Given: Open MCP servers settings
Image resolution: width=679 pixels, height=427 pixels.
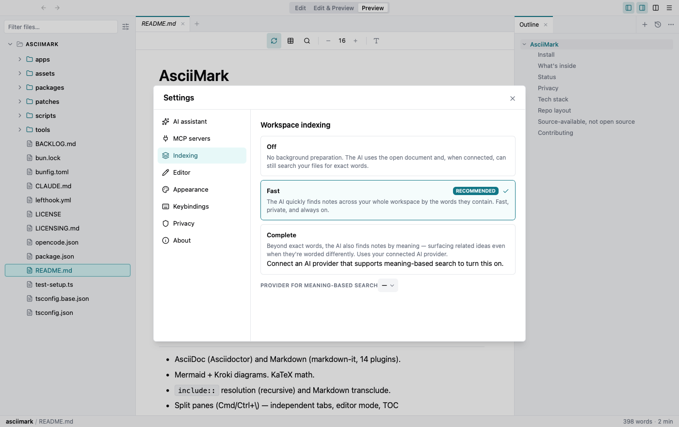Looking at the screenshot, I should 202,139.
